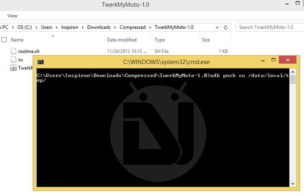Refresh the Explorer folder view
Image resolution: width=304 pixels, height=196 pixels.
[x=225, y=27]
